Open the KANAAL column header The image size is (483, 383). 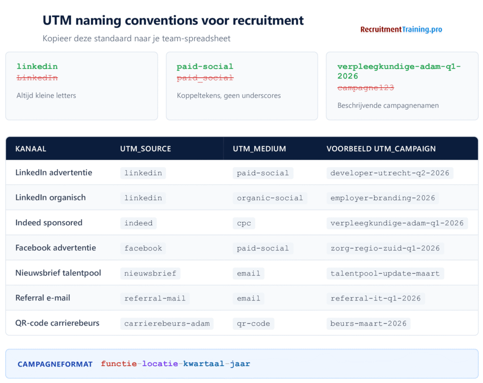(31, 148)
